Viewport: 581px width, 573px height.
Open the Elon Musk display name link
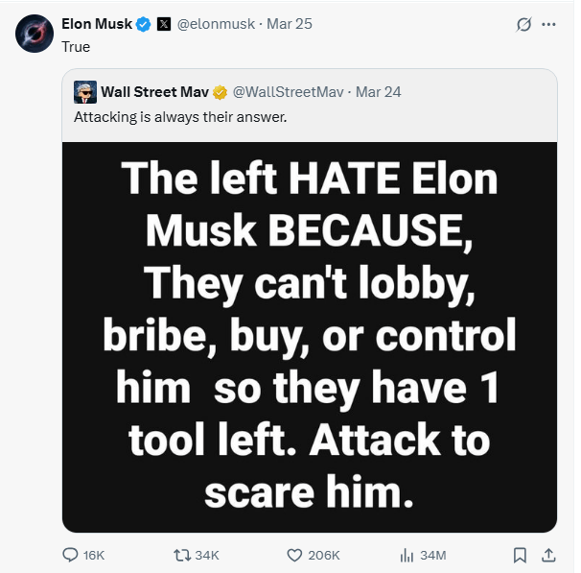tap(97, 25)
